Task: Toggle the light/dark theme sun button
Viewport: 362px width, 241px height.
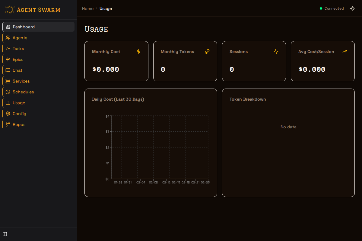Action: 352,8
